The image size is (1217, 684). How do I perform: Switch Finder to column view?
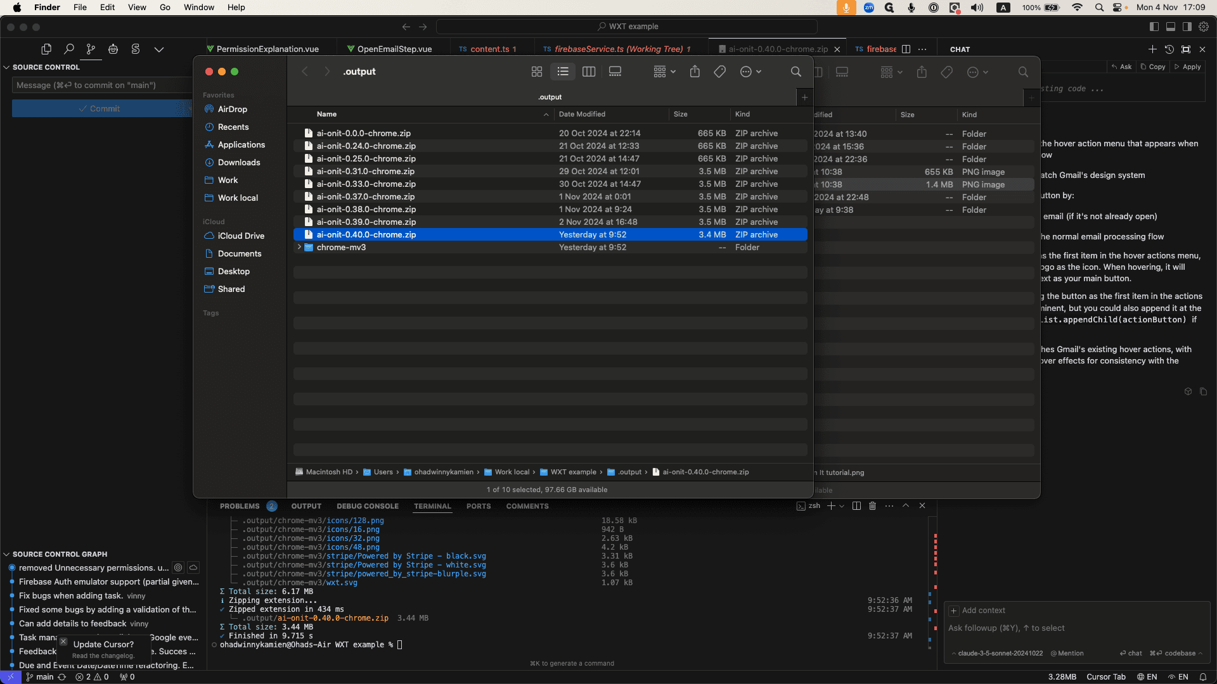pyautogui.click(x=589, y=72)
